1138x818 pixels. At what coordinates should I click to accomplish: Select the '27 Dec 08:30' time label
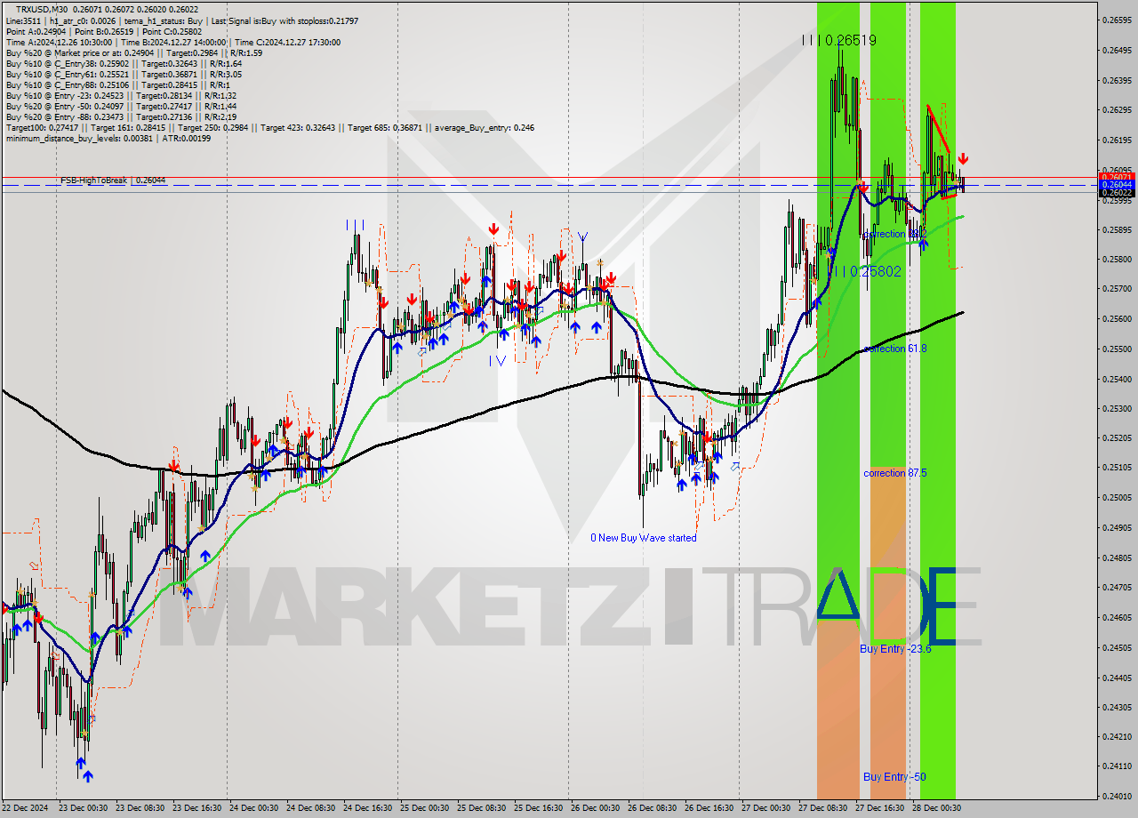click(824, 808)
